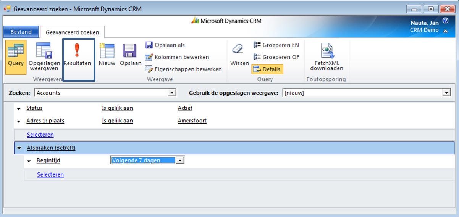The height and width of the screenshot is (217, 459).
Task: Open the opgeslagen weergave dropdown
Action: tap(447, 93)
